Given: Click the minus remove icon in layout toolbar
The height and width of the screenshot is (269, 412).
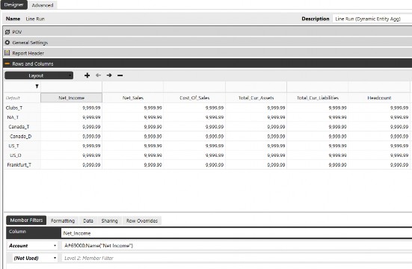Looking at the screenshot, I should pyautogui.click(x=120, y=75).
